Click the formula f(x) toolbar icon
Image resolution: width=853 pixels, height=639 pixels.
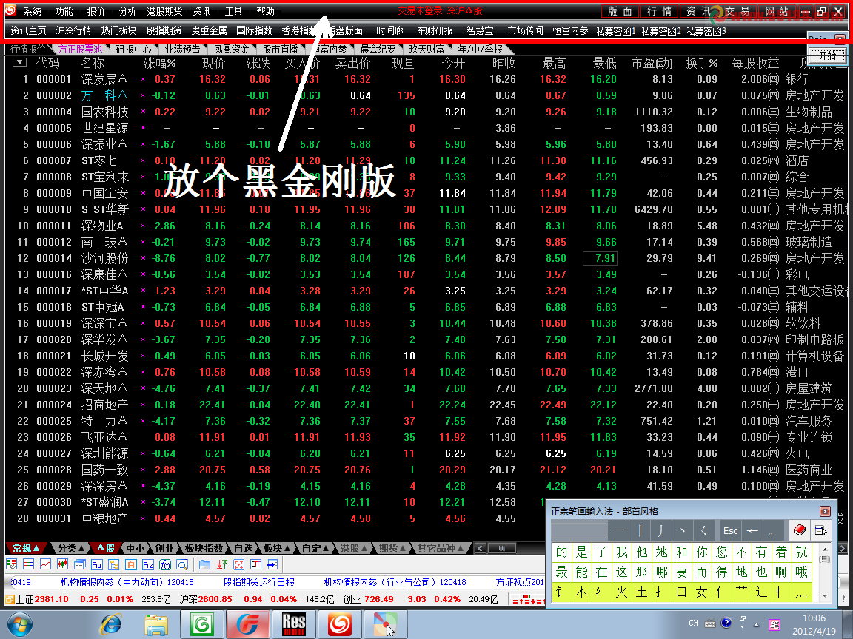[x=165, y=564]
